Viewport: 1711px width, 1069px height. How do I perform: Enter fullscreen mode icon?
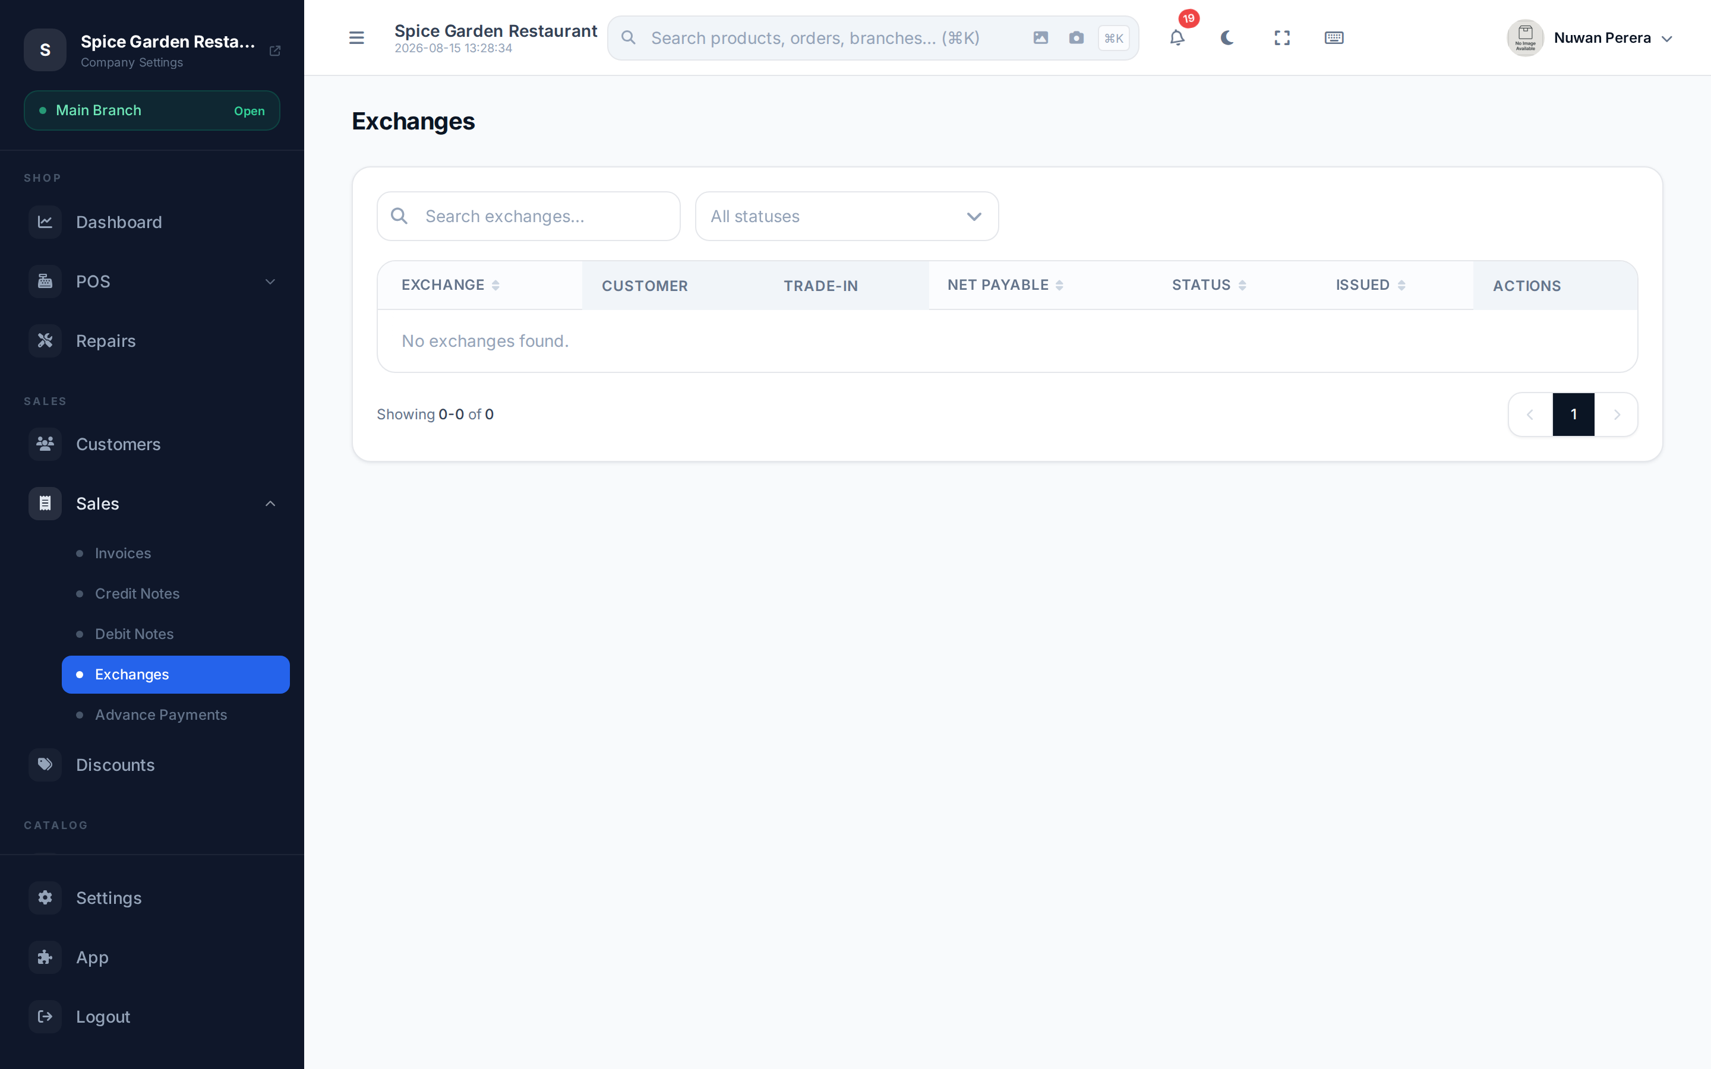(x=1282, y=37)
